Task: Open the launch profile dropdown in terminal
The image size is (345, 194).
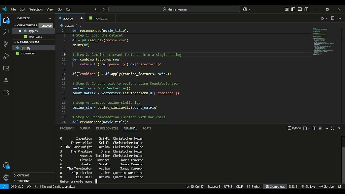Action: [x=308, y=128]
